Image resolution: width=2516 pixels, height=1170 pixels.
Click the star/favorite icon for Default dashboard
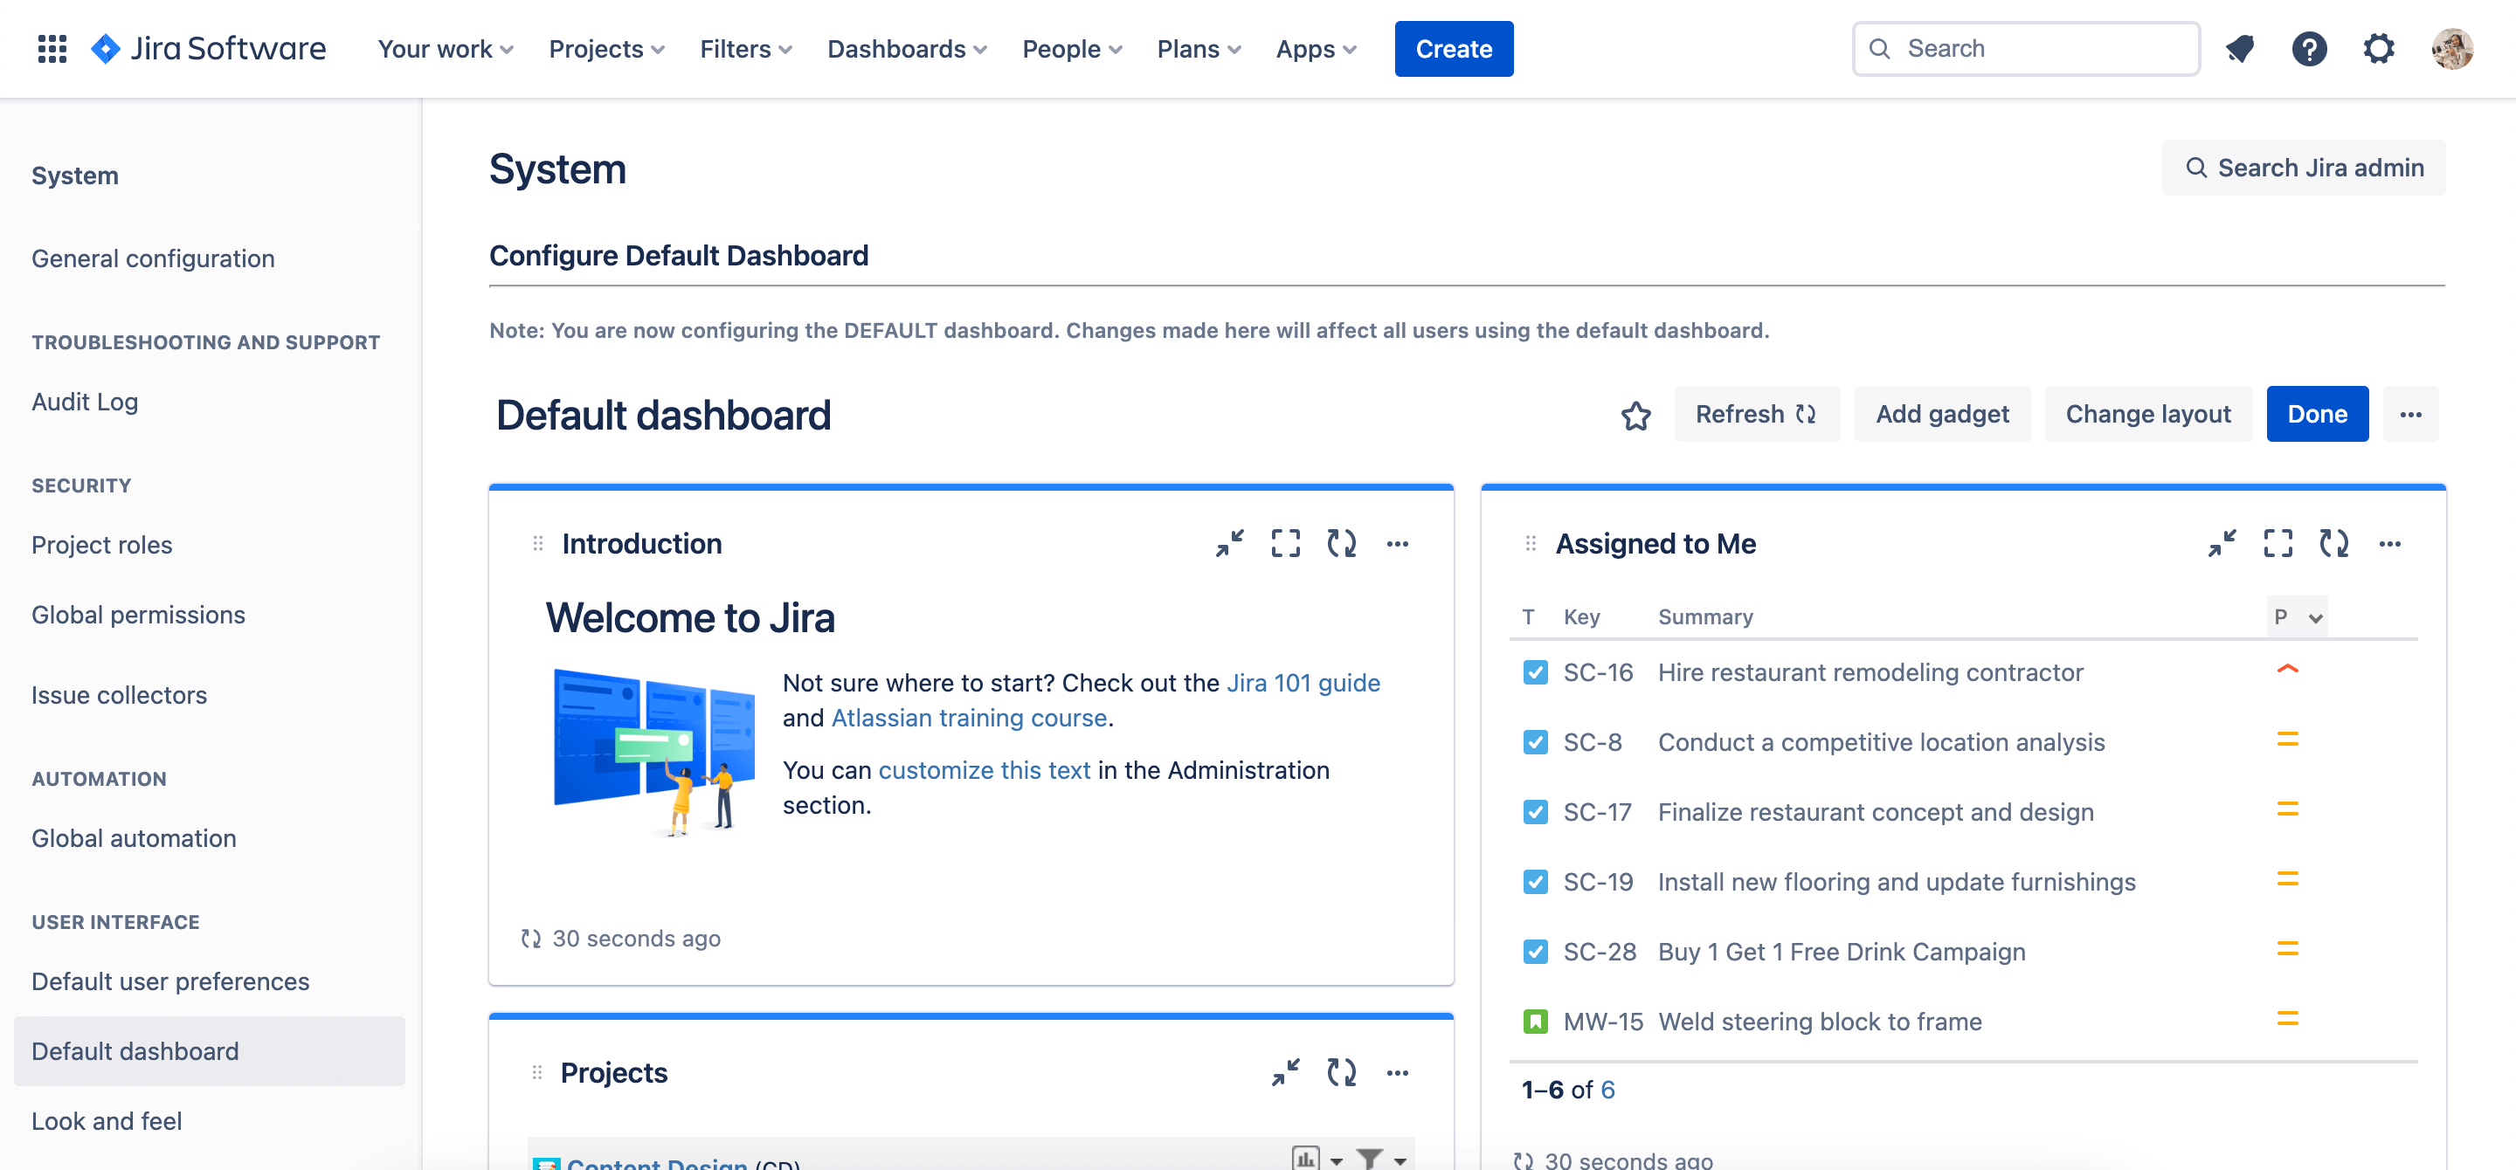point(1635,414)
